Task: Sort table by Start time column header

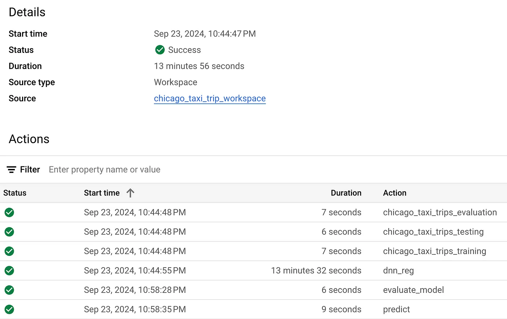Action: pos(102,193)
